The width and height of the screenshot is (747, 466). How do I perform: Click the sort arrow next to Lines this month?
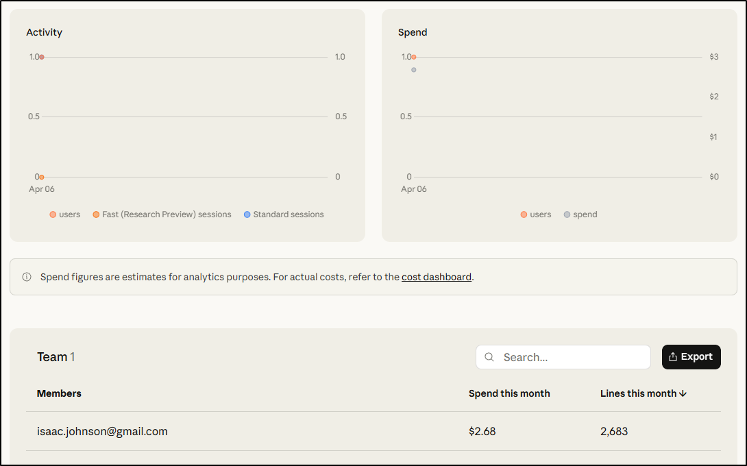(683, 393)
